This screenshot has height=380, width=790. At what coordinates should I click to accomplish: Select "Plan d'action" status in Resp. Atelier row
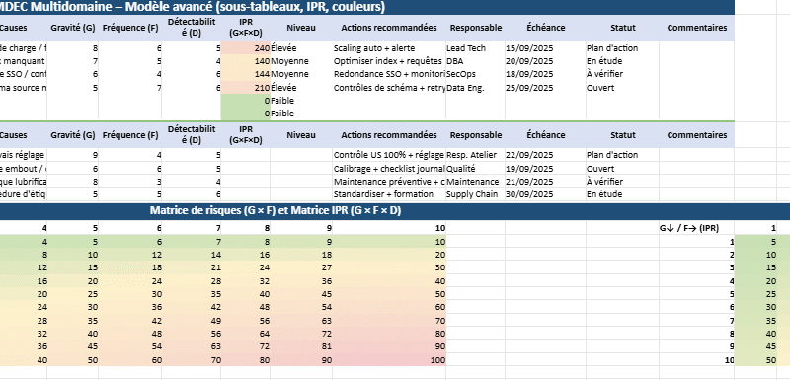tap(623, 155)
